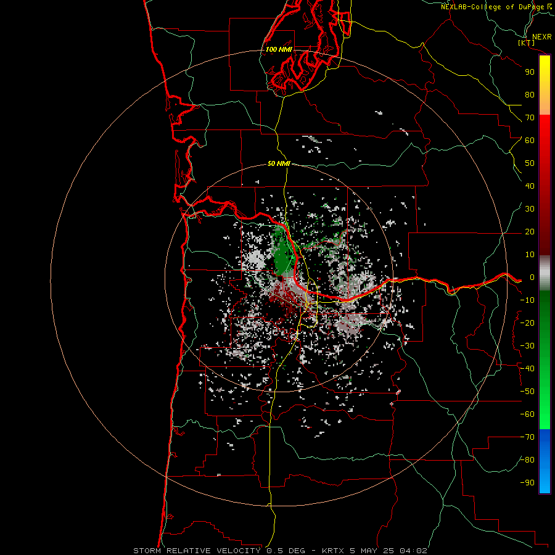The image size is (555, 555).
Task: Pick the bright lime green color bar segment
Action: pos(545,419)
